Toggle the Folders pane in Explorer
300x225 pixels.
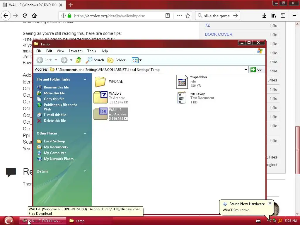pyautogui.click(x=117, y=60)
